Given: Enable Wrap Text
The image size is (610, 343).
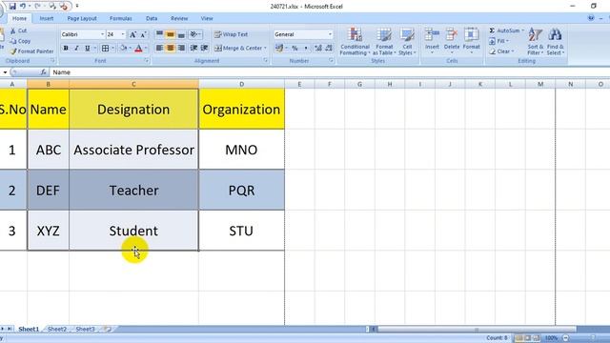Looking at the screenshot, I should pyautogui.click(x=231, y=34).
